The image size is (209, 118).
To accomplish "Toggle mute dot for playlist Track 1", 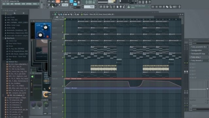I will click(63, 26).
